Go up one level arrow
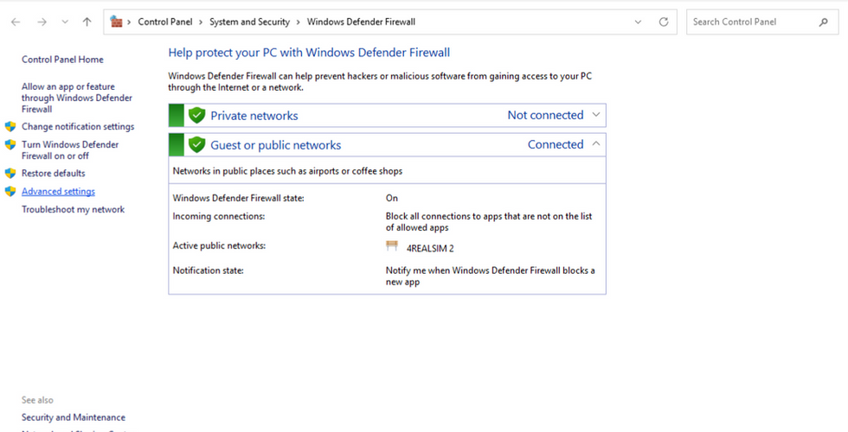Screen dimensions: 848x432 coord(87,22)
